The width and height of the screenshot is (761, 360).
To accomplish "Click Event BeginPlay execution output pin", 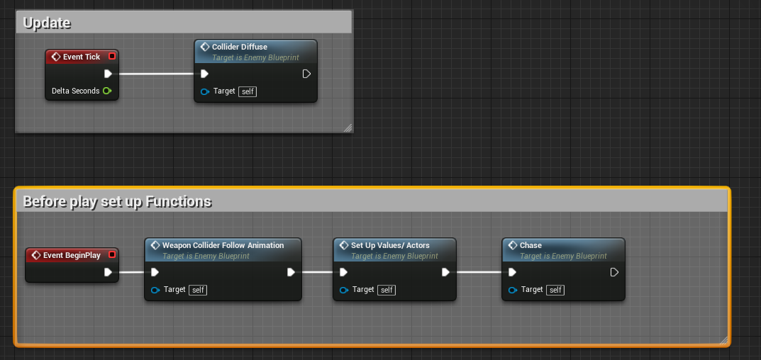I will click(108, 272).
